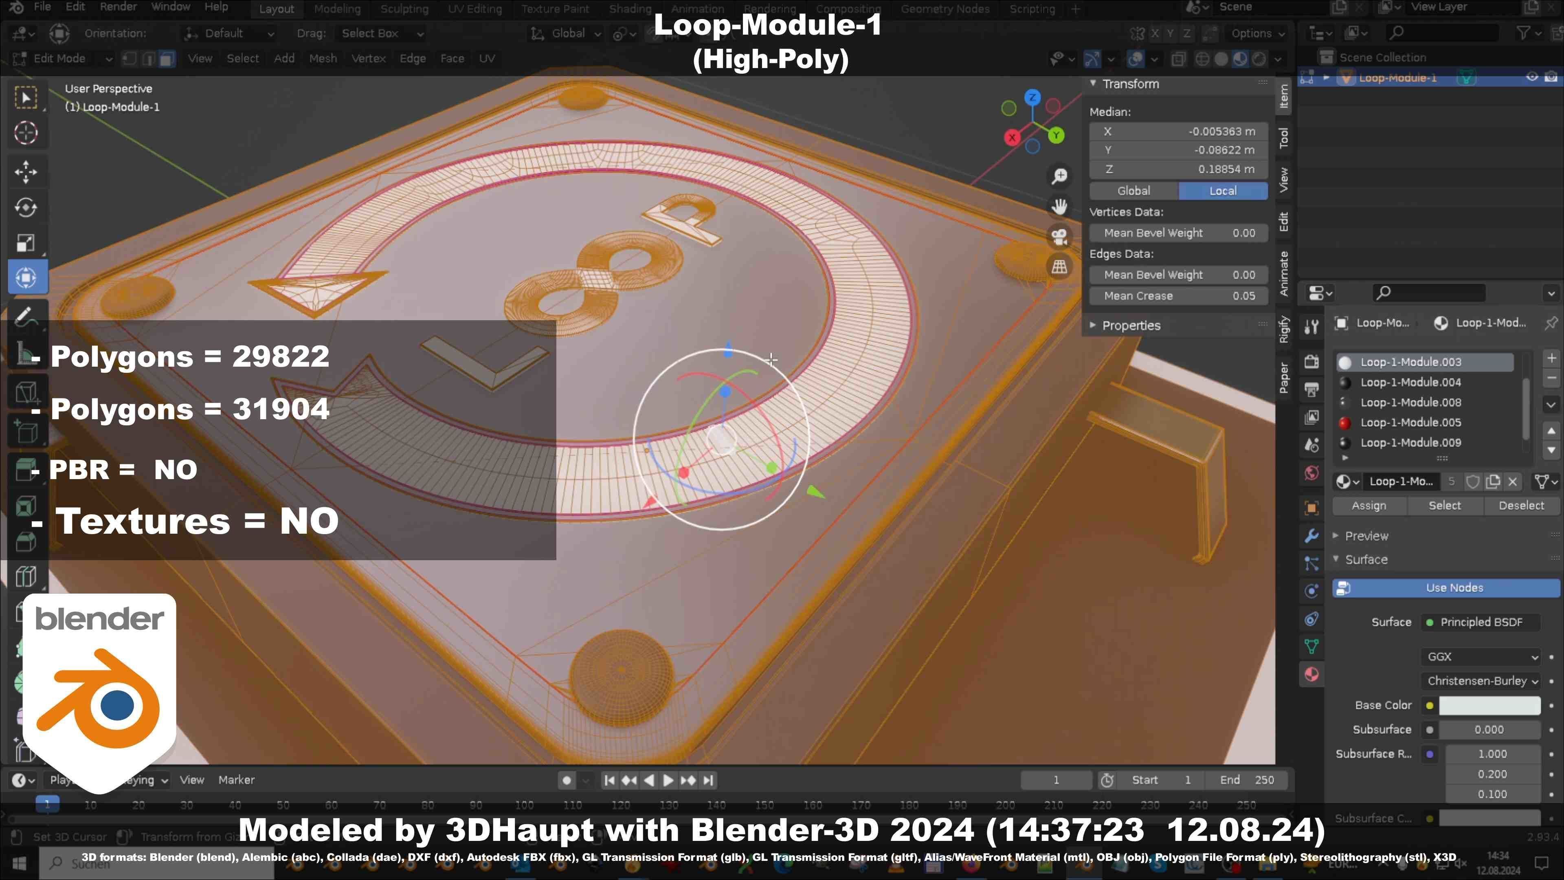This screenshot has width=1564, height=880.
Task: Click the material Select button
Action: coord(1444,506)
